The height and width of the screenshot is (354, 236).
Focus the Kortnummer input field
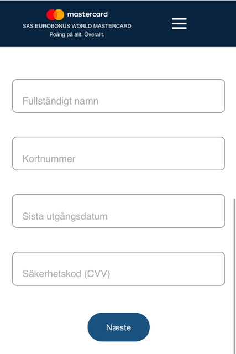119,154
